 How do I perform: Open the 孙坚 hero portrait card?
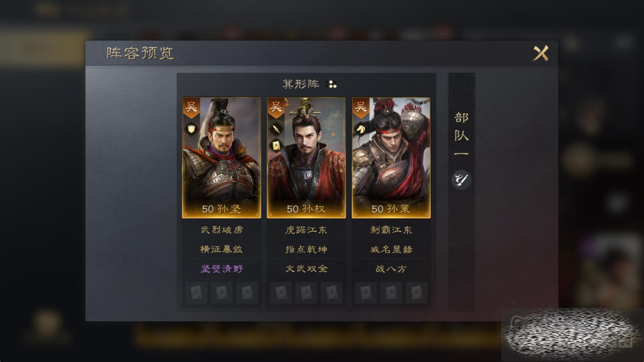(221, 158)
